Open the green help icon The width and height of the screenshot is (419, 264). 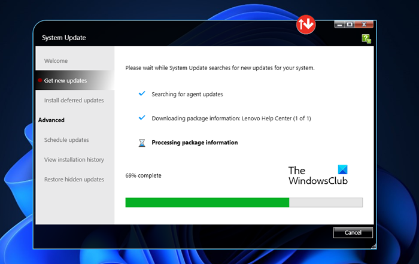click(366, 39)
